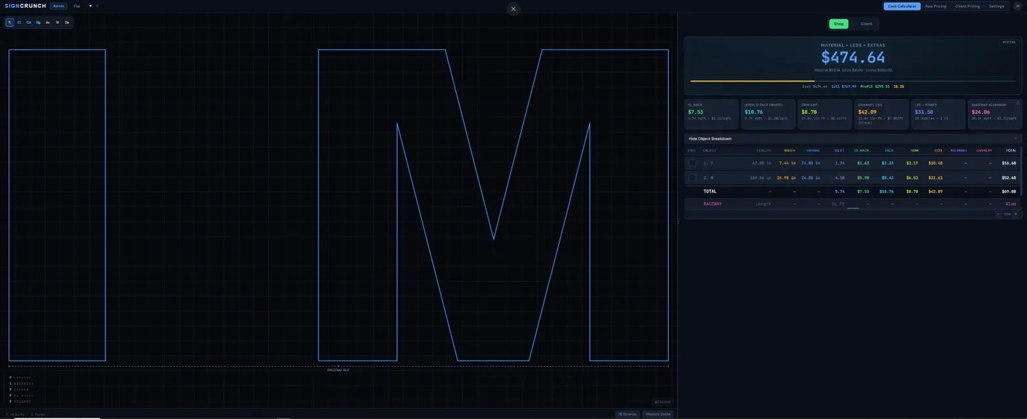Viewport: 1027px width, 419px height.
Task: Close the overlay with the X button
Action: coord(513,9)
